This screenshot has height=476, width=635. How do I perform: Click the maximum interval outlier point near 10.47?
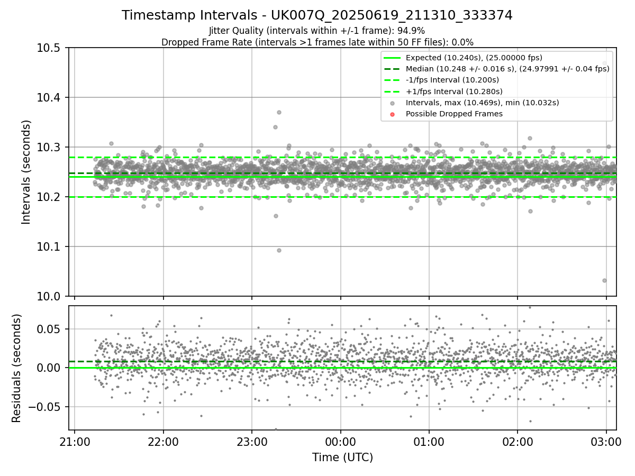(x=605, y=63)
